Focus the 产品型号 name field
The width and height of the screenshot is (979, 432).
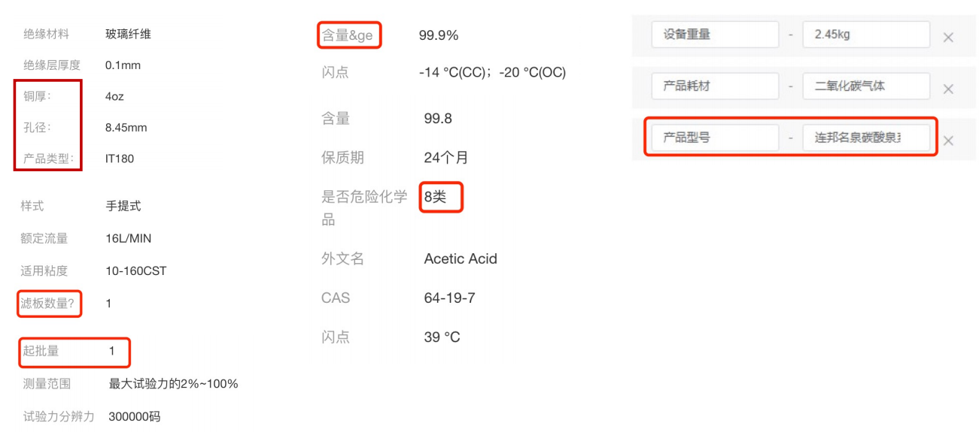[715, 138]
